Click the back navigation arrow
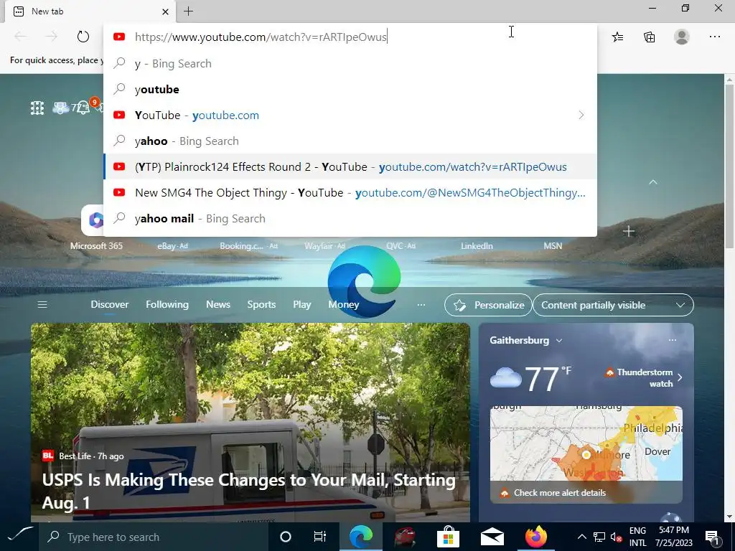 pos(21,37)
